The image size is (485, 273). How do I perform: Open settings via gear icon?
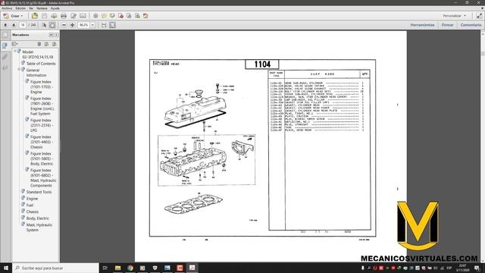95,16
